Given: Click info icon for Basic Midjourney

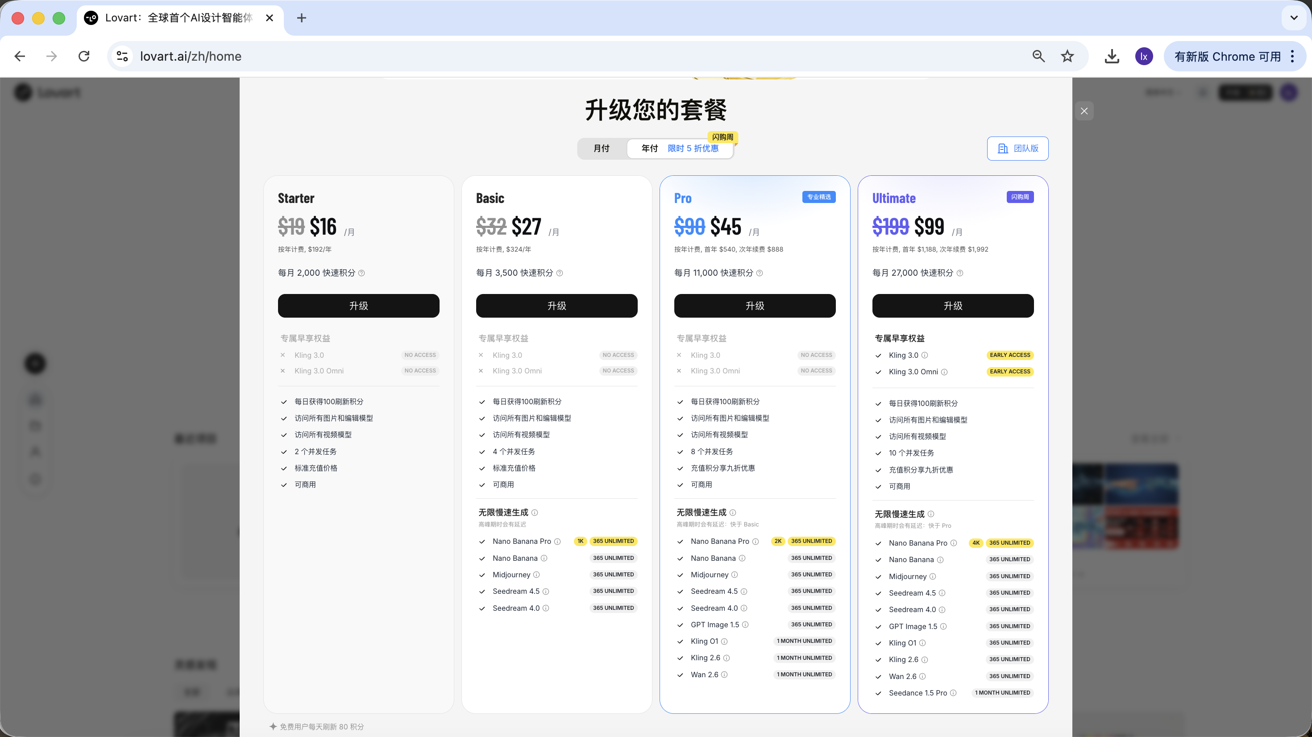Looking at the screenshot, I should click(536, 575).
